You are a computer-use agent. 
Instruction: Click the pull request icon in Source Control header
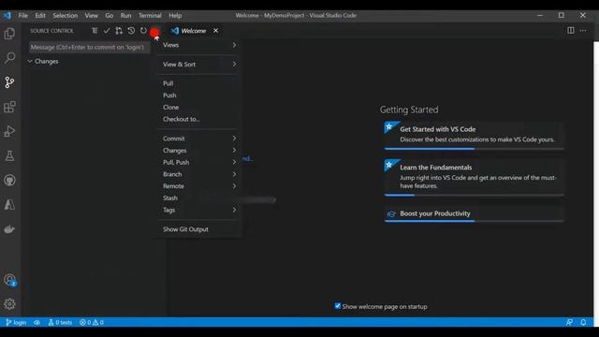tap(119, 31)
